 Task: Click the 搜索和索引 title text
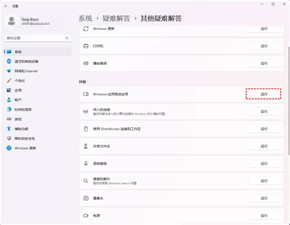pyautogui.click(x=102, y=179)
